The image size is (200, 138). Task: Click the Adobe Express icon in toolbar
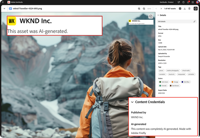[180, 9]
